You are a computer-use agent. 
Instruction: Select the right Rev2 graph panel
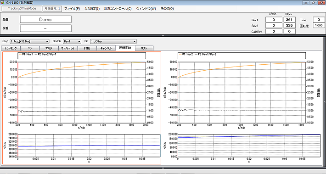click(242, 108)
